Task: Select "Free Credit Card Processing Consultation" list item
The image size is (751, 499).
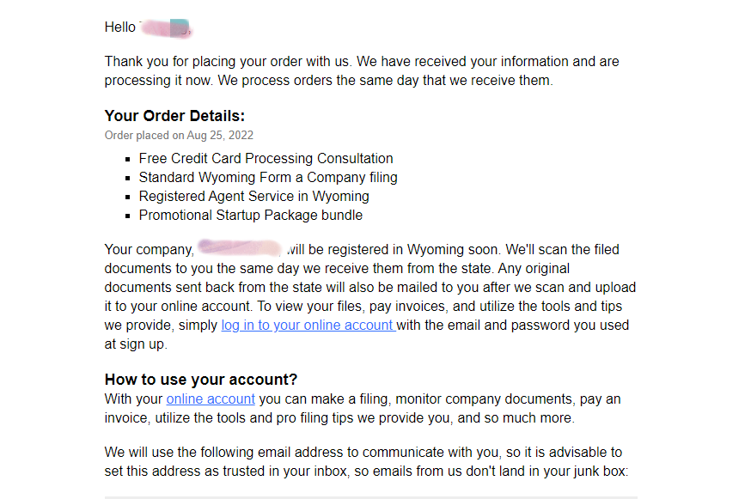Action: (266, 158)
